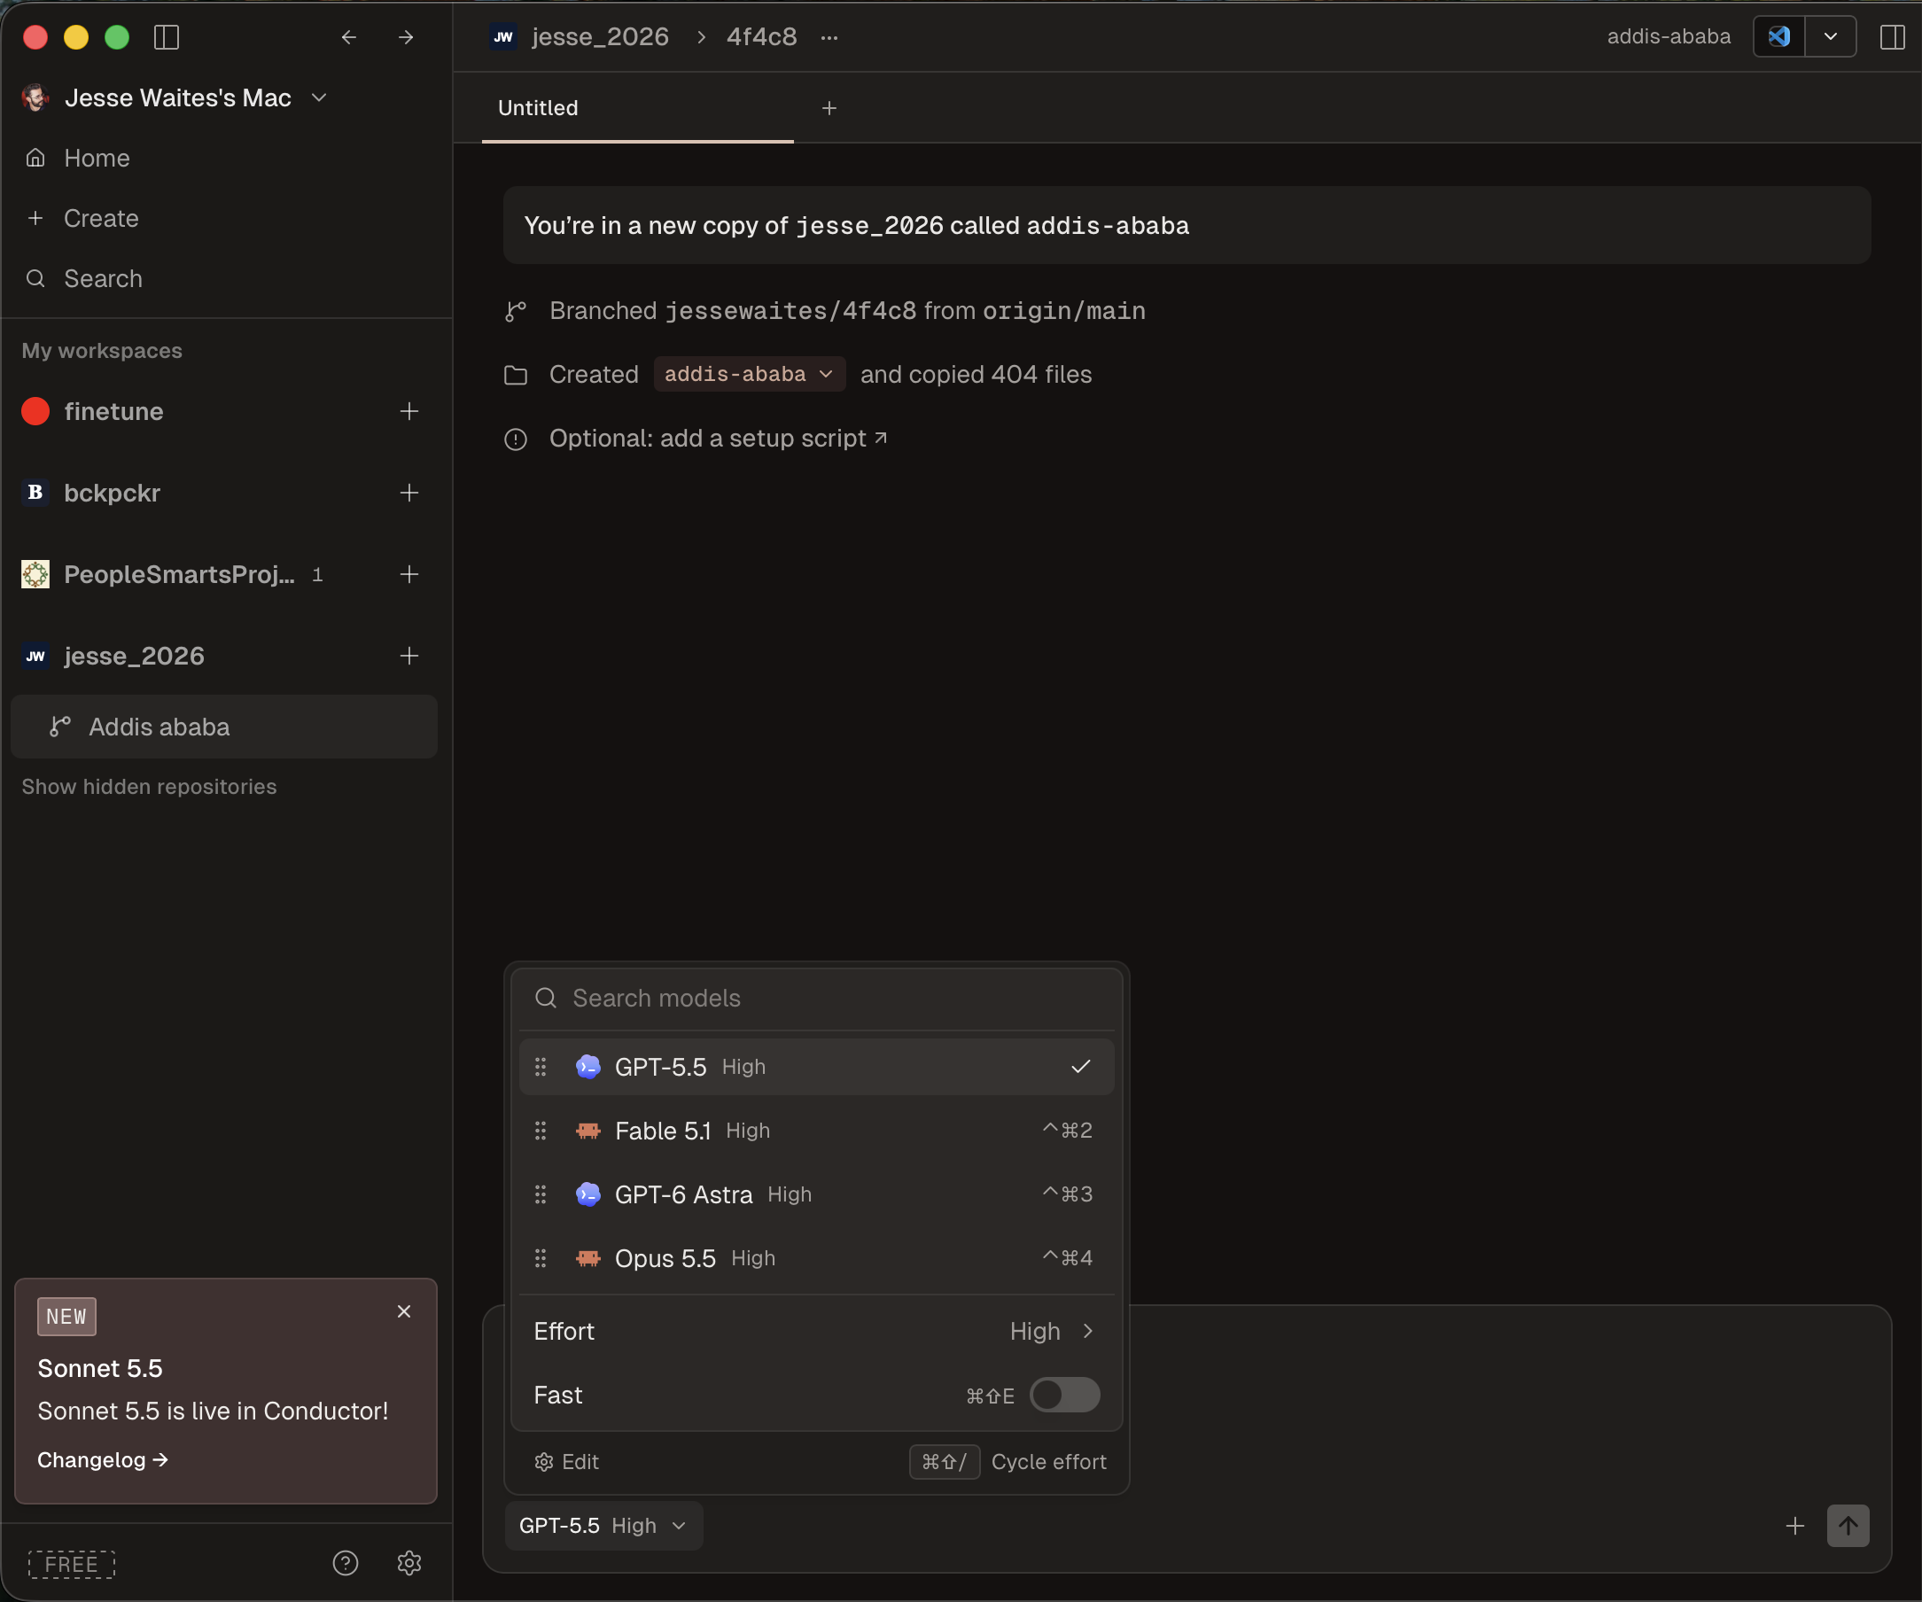Screen dimensions: 1922x1602
Task: Toggle the left sidebar panel icon
Action: tap(167, 36)
